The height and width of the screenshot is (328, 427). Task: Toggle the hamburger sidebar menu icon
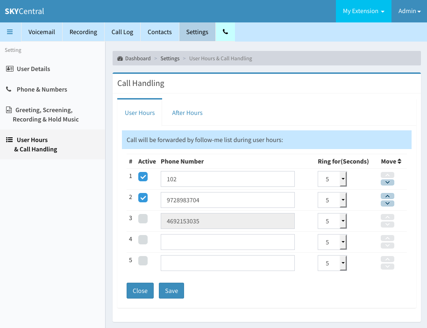[x=10, y=32]
